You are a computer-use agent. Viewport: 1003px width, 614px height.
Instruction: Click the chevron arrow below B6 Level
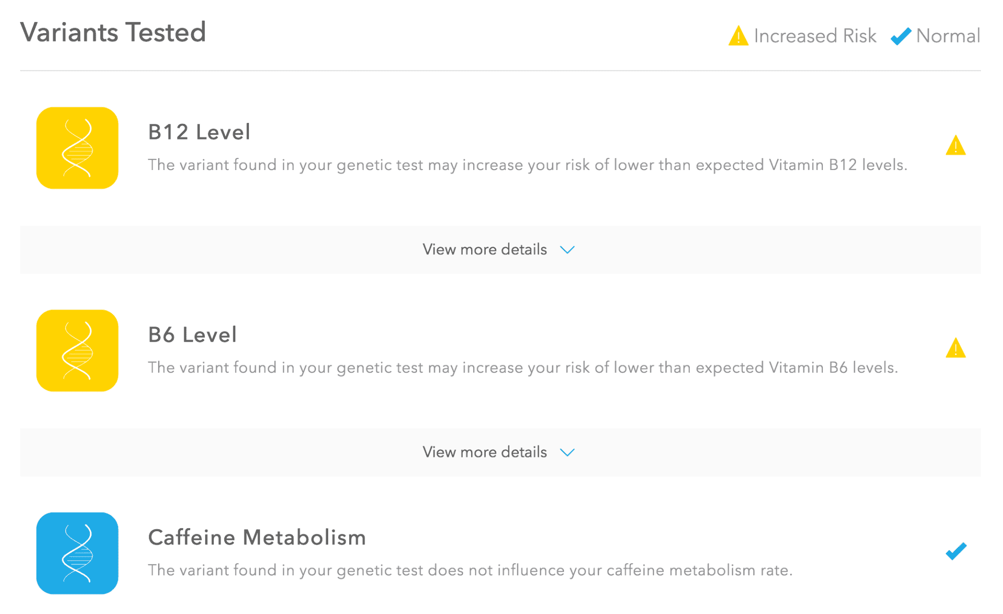[x=567, y=452]
